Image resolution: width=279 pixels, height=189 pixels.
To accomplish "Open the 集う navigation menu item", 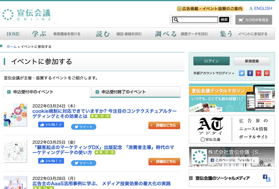I will coord(244,34).
